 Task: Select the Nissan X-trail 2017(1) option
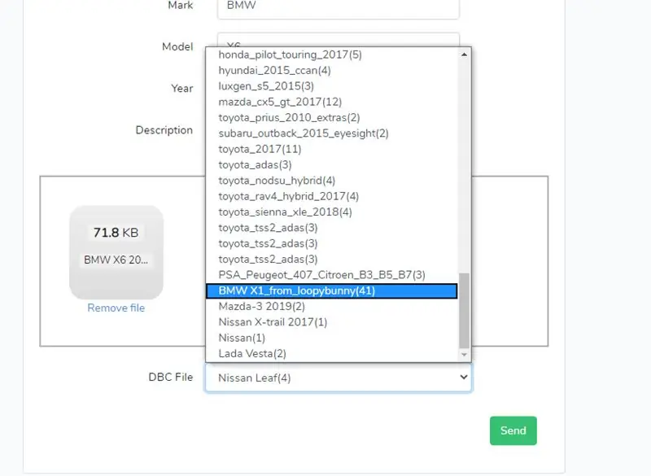point(332,322)
